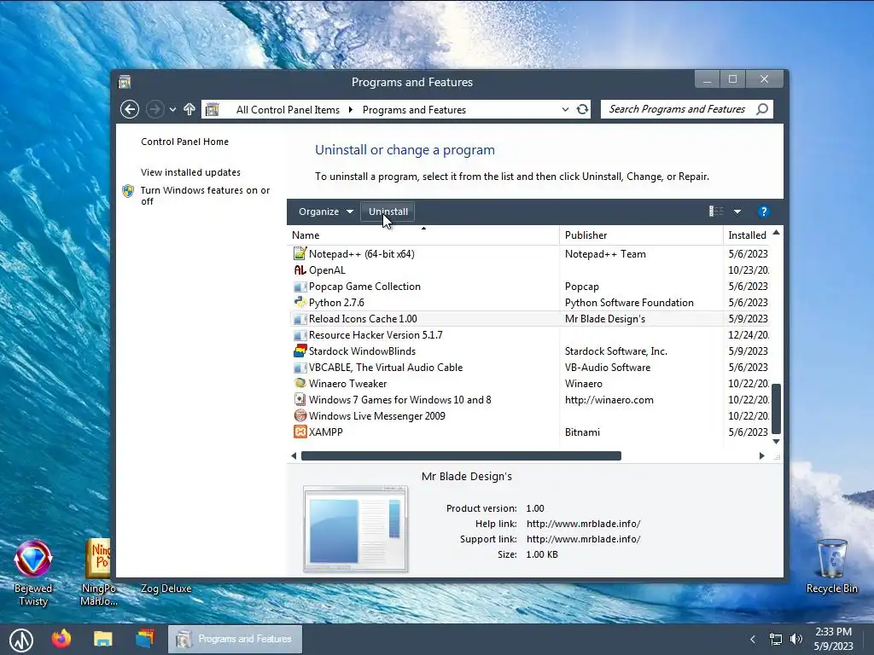Click the scroll right arrow
The width and height of the screenshot is (874, 655).
762,455
